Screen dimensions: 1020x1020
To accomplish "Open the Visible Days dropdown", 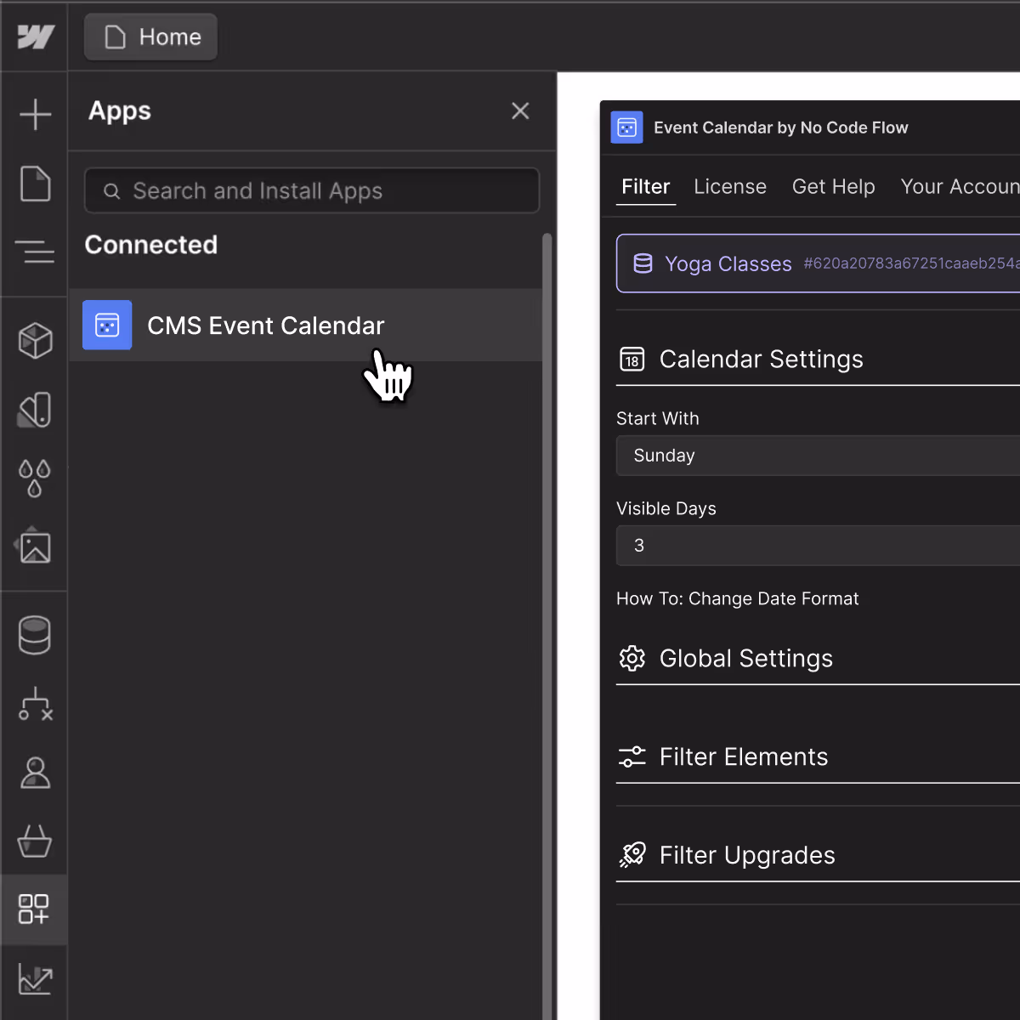I will click(x=818, y=546).
